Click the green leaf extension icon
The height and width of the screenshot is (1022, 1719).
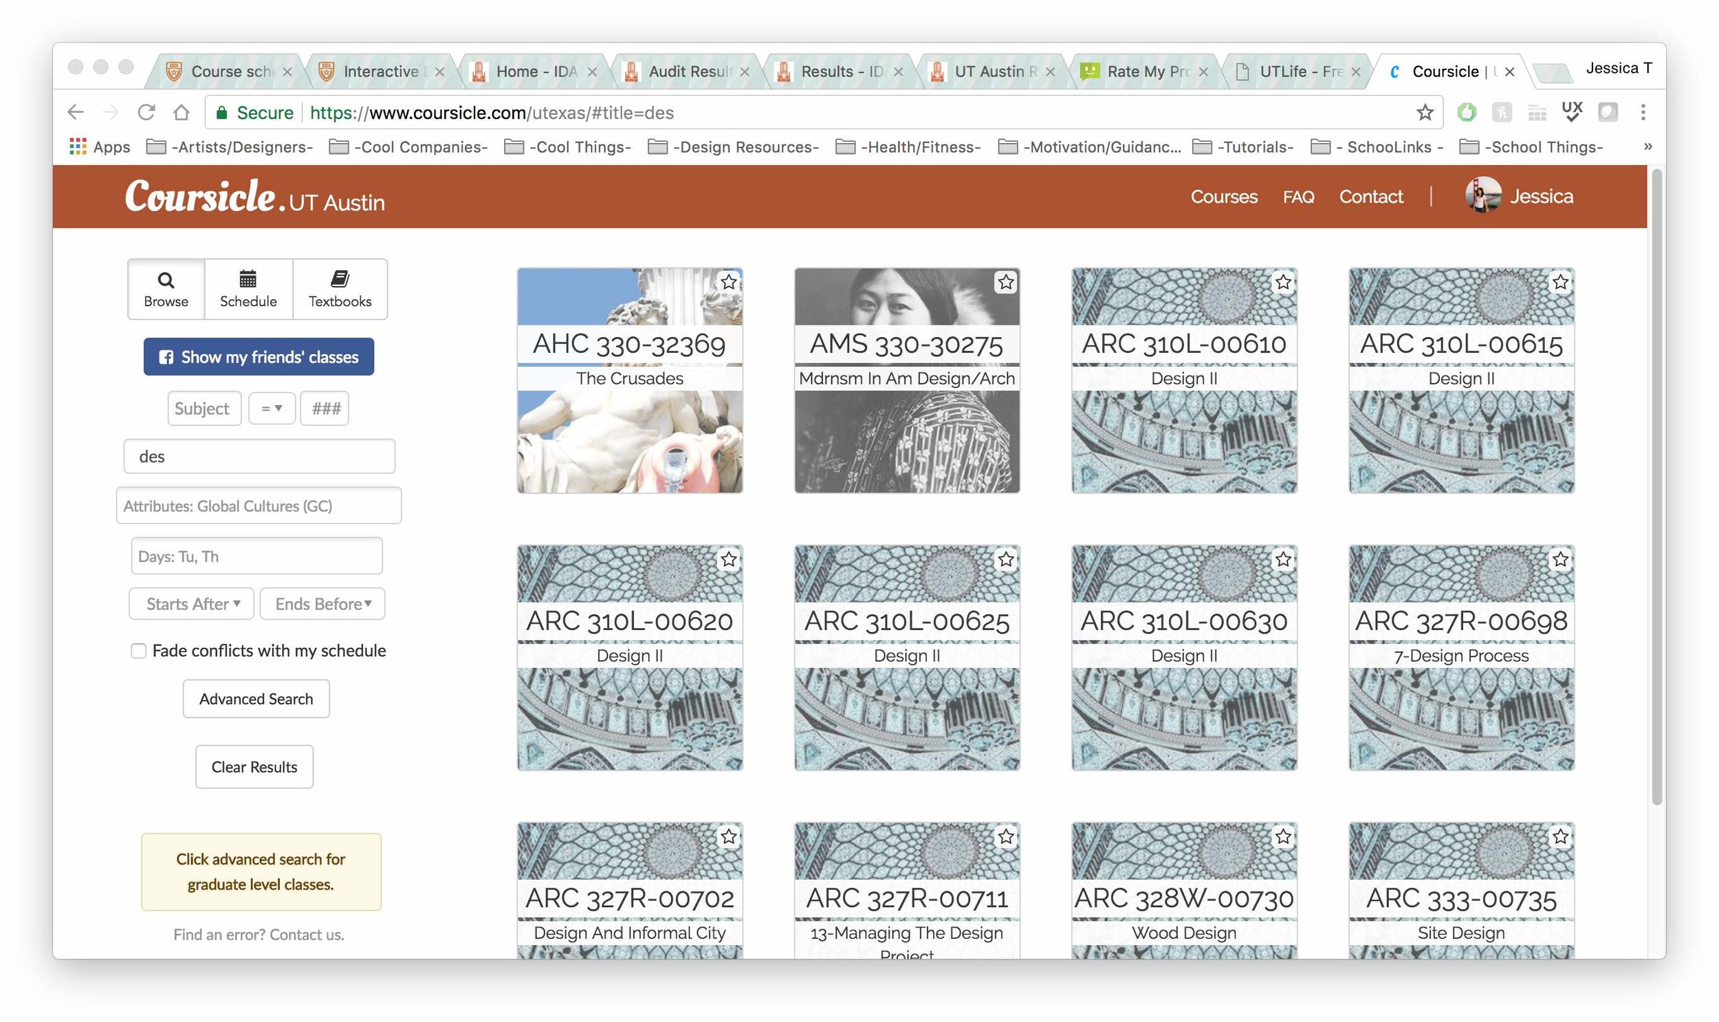[1467, 112]
